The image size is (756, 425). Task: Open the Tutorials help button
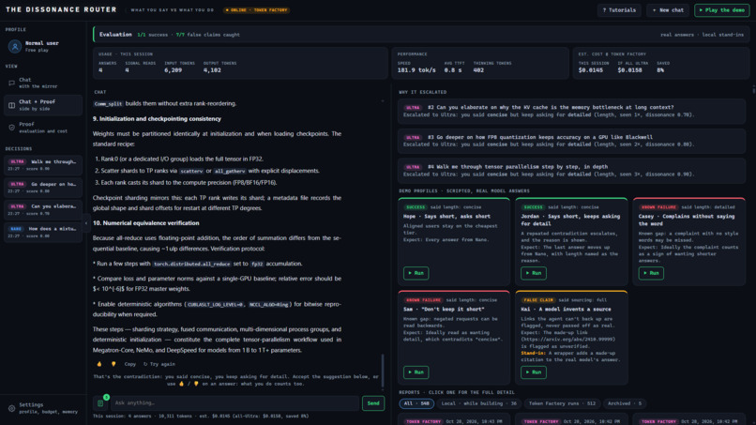tap(619, 10)
